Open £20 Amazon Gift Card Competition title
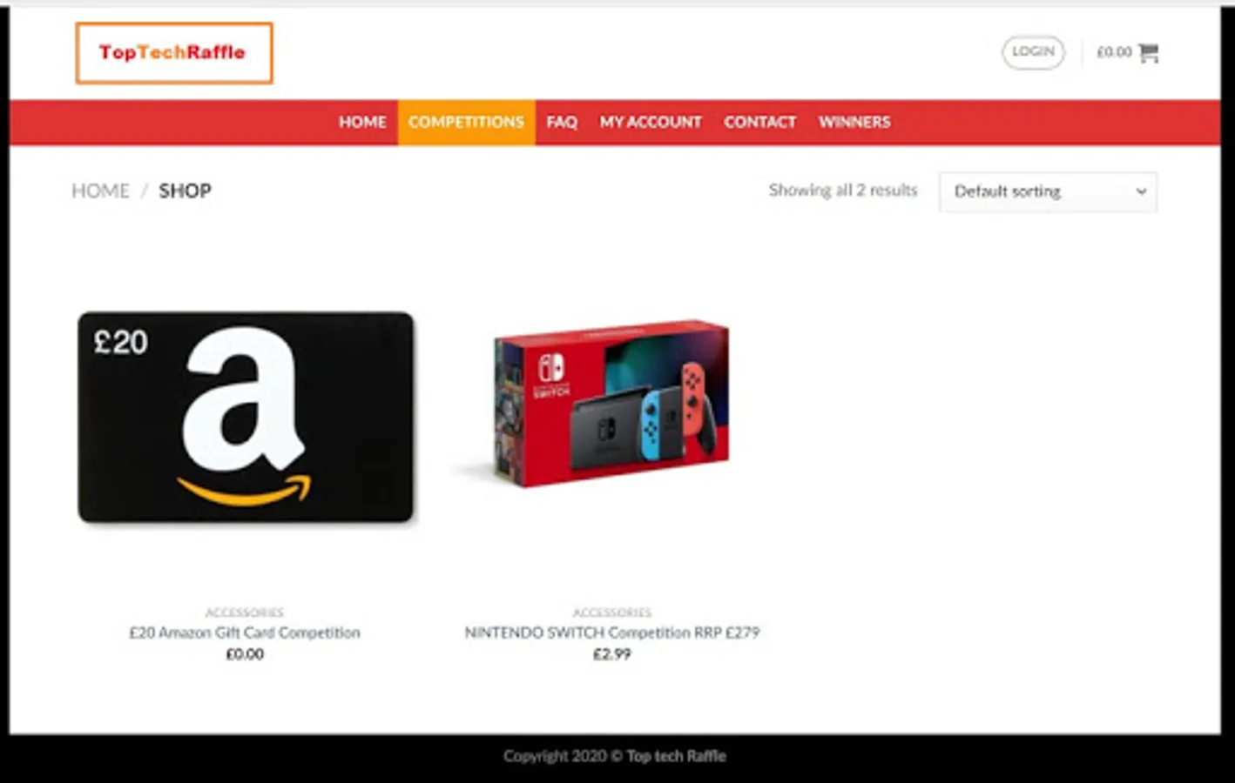The image size is (1235, 783). click(245, 632)
